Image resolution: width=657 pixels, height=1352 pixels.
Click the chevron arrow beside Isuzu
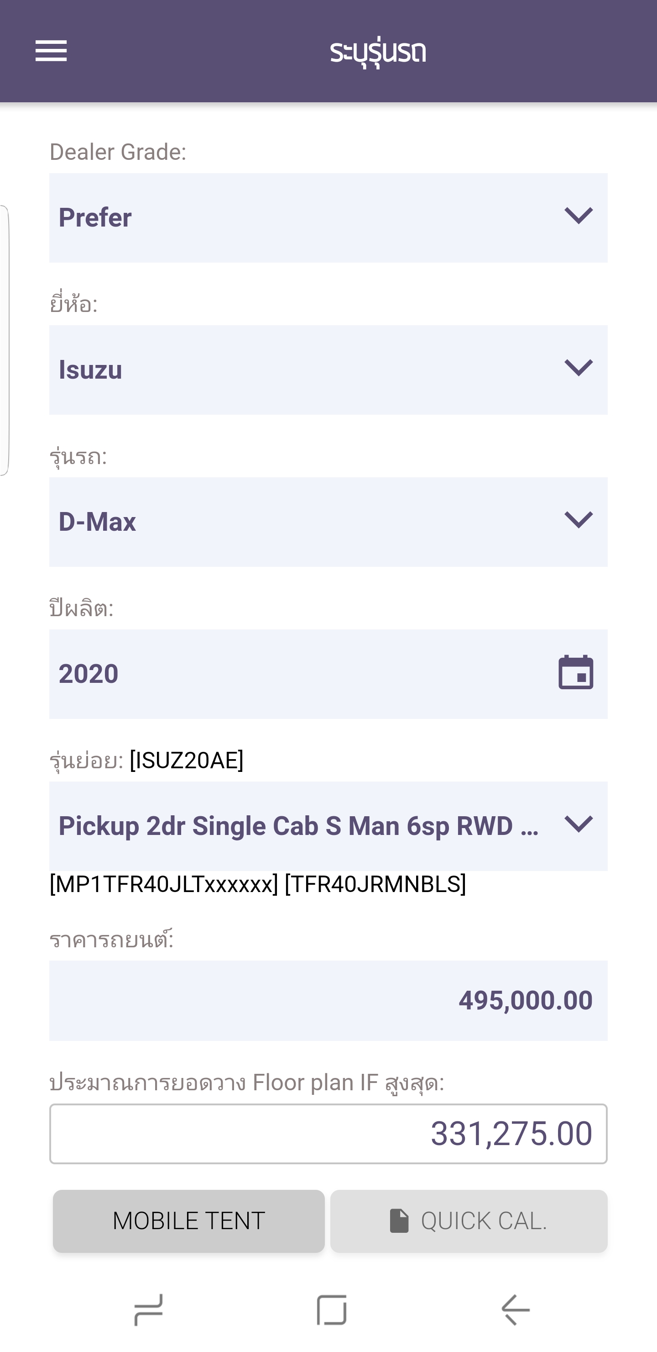coord(579,368)
